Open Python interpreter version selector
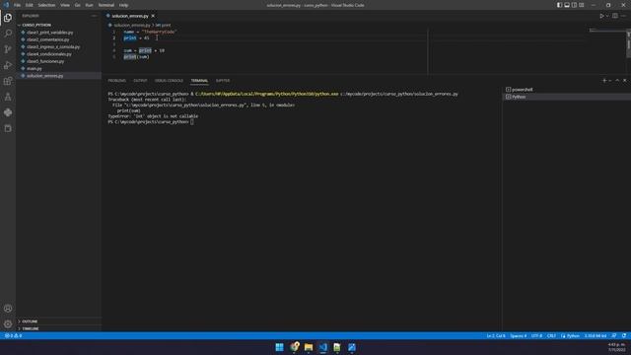 [596, 335]
